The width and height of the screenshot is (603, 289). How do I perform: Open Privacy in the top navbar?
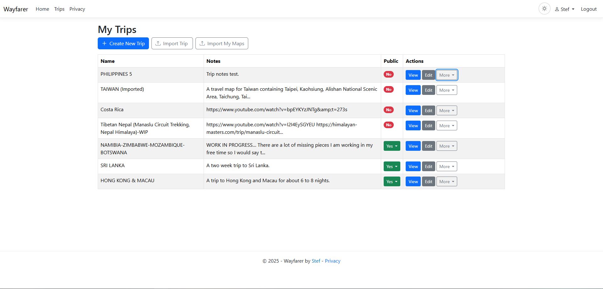77,9
